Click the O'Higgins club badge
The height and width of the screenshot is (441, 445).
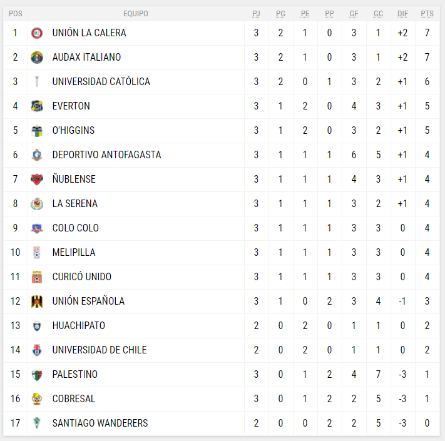click(x=37, y=130)
